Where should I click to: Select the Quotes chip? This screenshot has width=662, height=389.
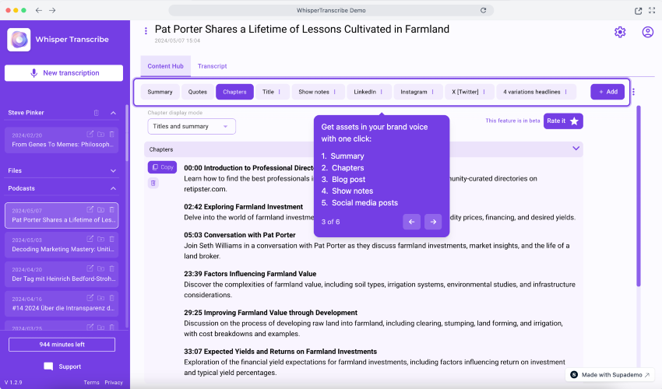tap(198, 92)
